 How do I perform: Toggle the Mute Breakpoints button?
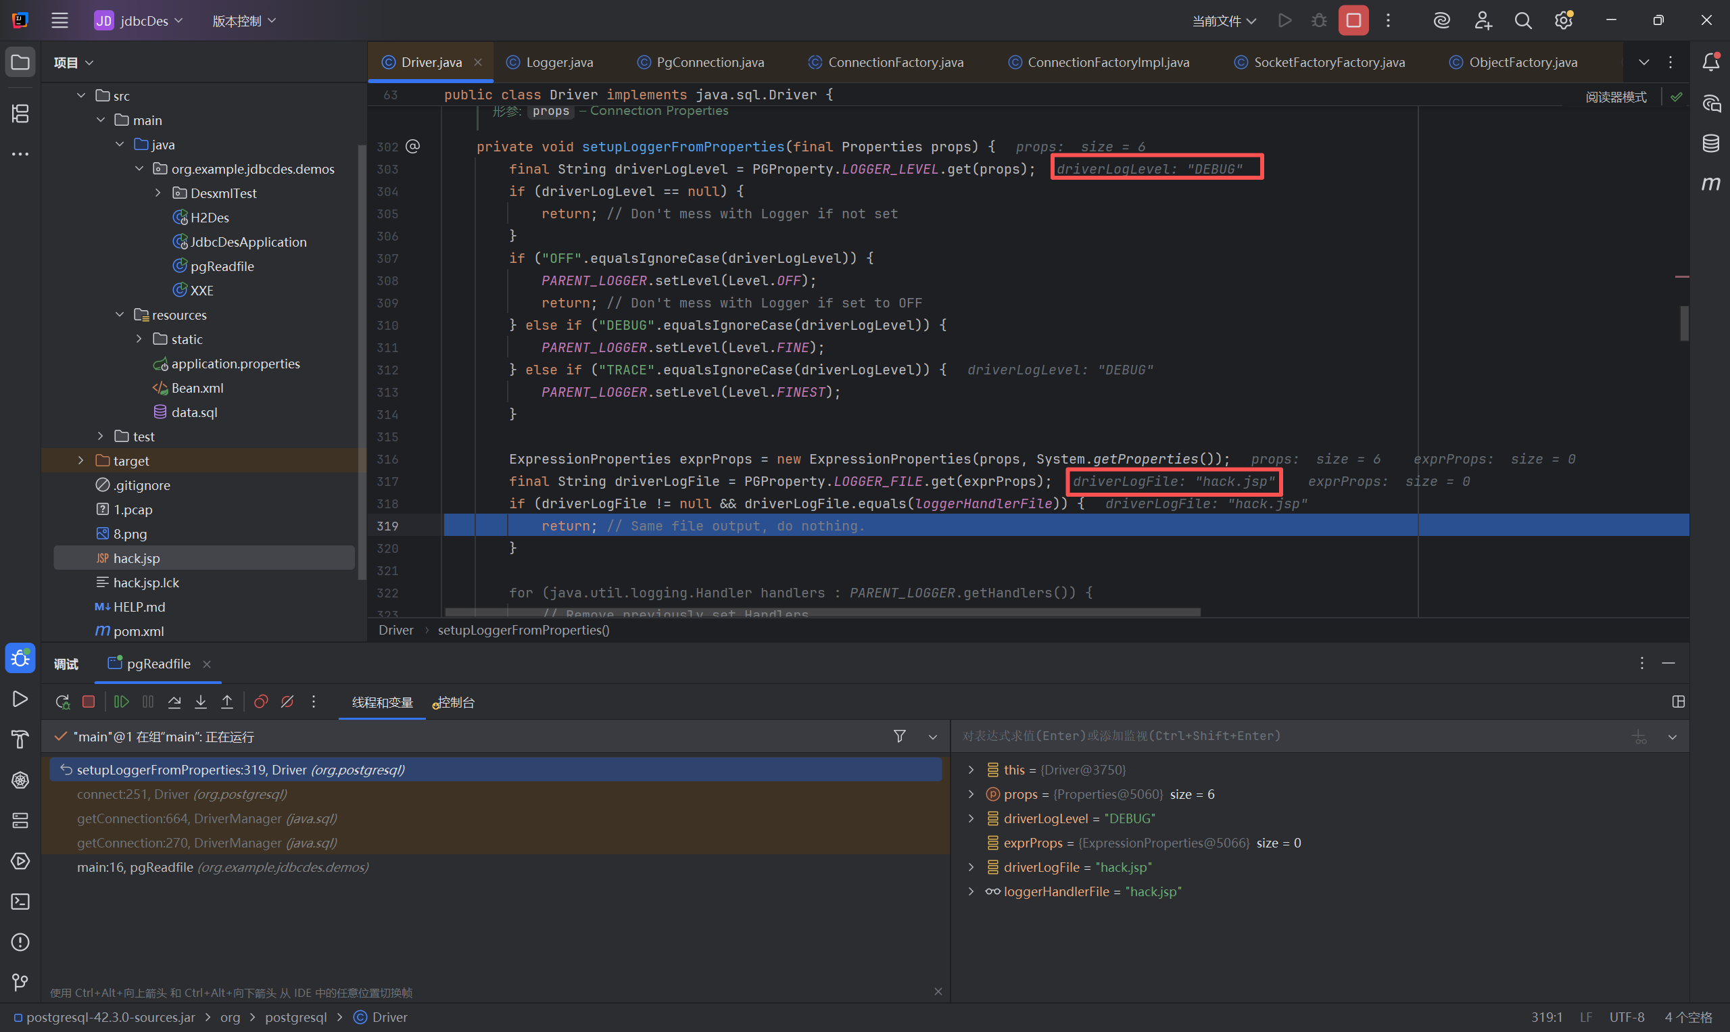tap(287, 702)
